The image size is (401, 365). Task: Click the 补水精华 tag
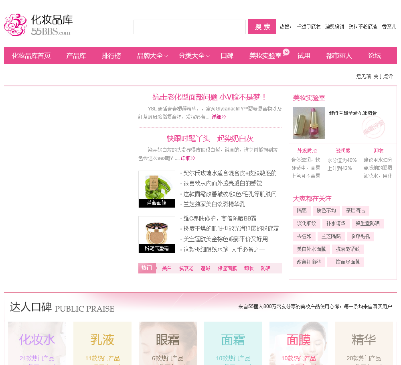(336, 223)
